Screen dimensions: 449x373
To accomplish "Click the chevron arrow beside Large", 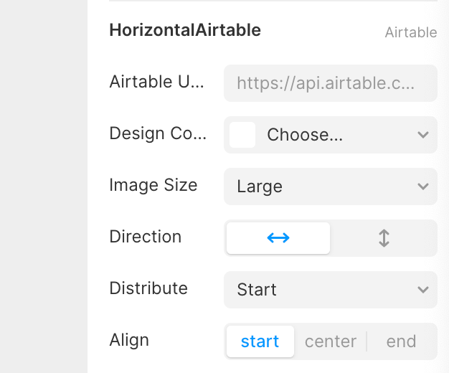I will (423, 186).
